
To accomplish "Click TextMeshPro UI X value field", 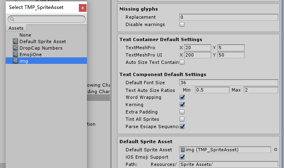I will (197, 55).
